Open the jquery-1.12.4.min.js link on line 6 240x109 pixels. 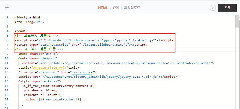pos(96,40)
